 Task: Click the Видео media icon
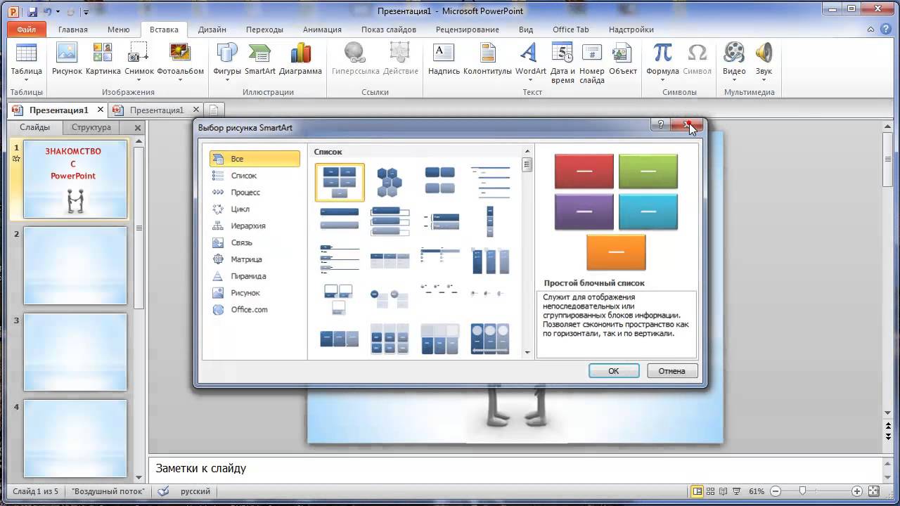click(x=734, y=53)
